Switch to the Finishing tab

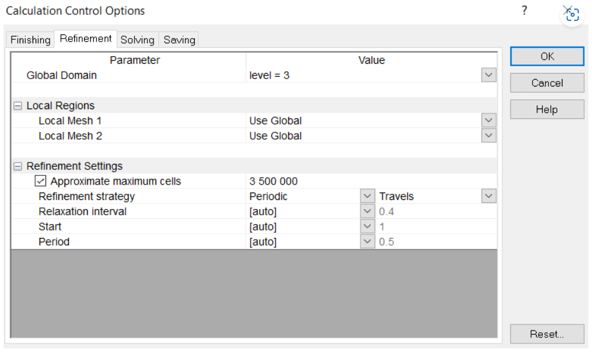[30, 40]
